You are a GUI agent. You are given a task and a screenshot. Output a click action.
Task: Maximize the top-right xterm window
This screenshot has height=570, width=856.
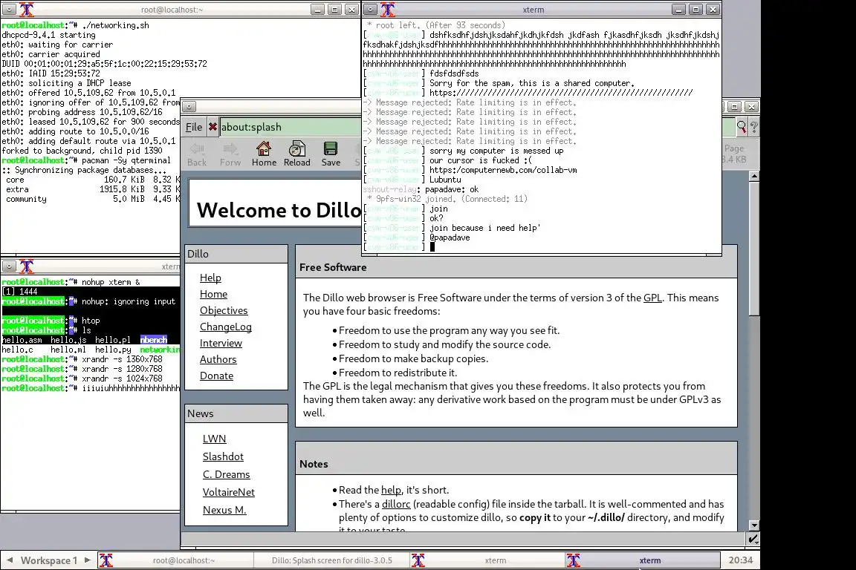(695, 9)
